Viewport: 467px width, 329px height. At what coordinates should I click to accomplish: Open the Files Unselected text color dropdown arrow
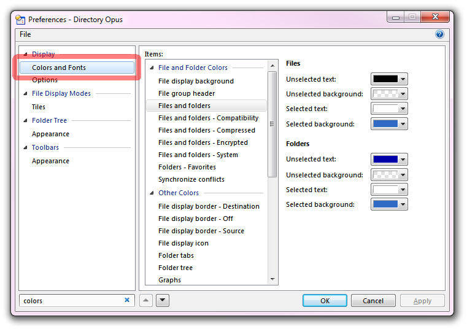click(x=403, y=79)
